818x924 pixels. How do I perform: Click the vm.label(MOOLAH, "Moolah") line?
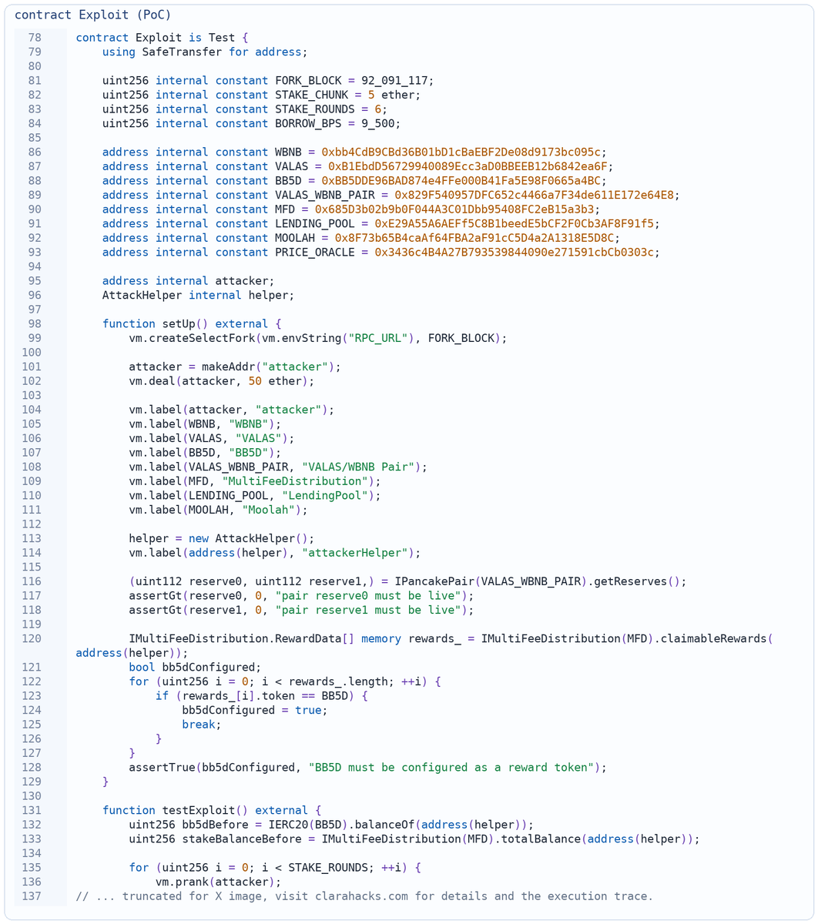point(218,509)
